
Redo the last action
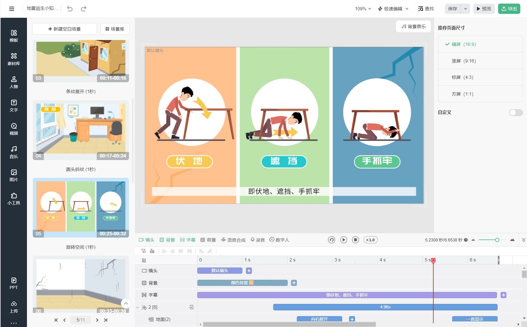[x=83, y=9]
